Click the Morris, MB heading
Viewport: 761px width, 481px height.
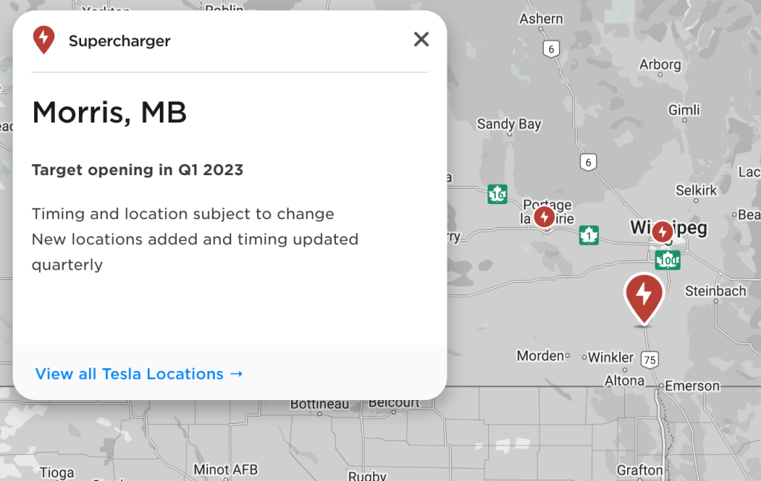(109, 113)
